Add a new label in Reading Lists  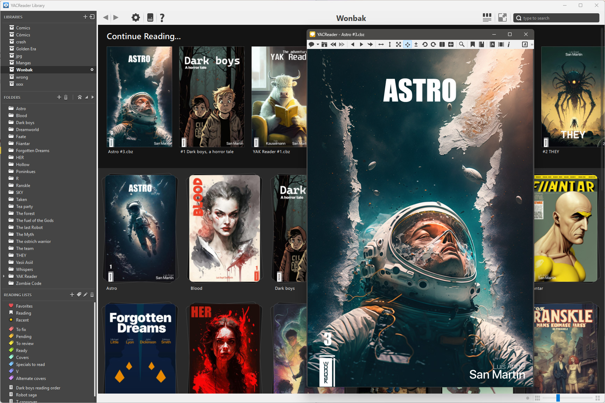pos(79,295)
